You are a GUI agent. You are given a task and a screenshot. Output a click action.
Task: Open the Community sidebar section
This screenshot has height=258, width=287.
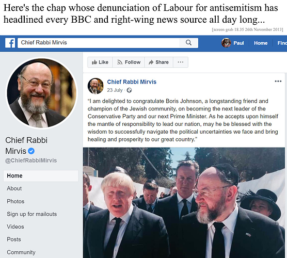(21, 252)
